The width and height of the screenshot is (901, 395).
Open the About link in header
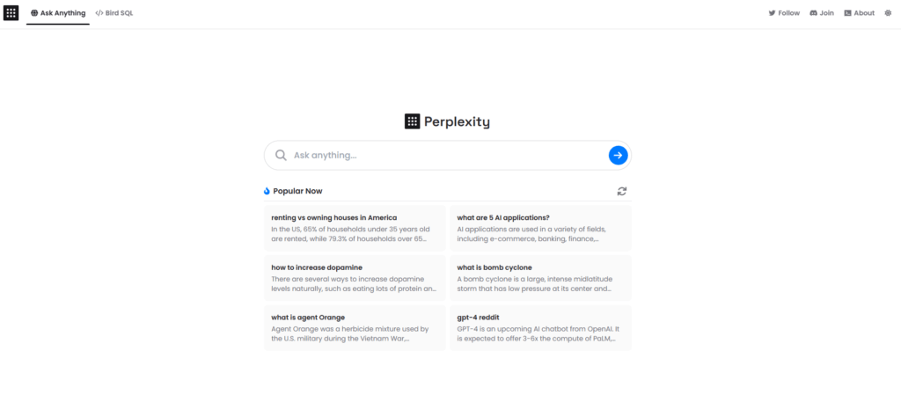point(864,13)
